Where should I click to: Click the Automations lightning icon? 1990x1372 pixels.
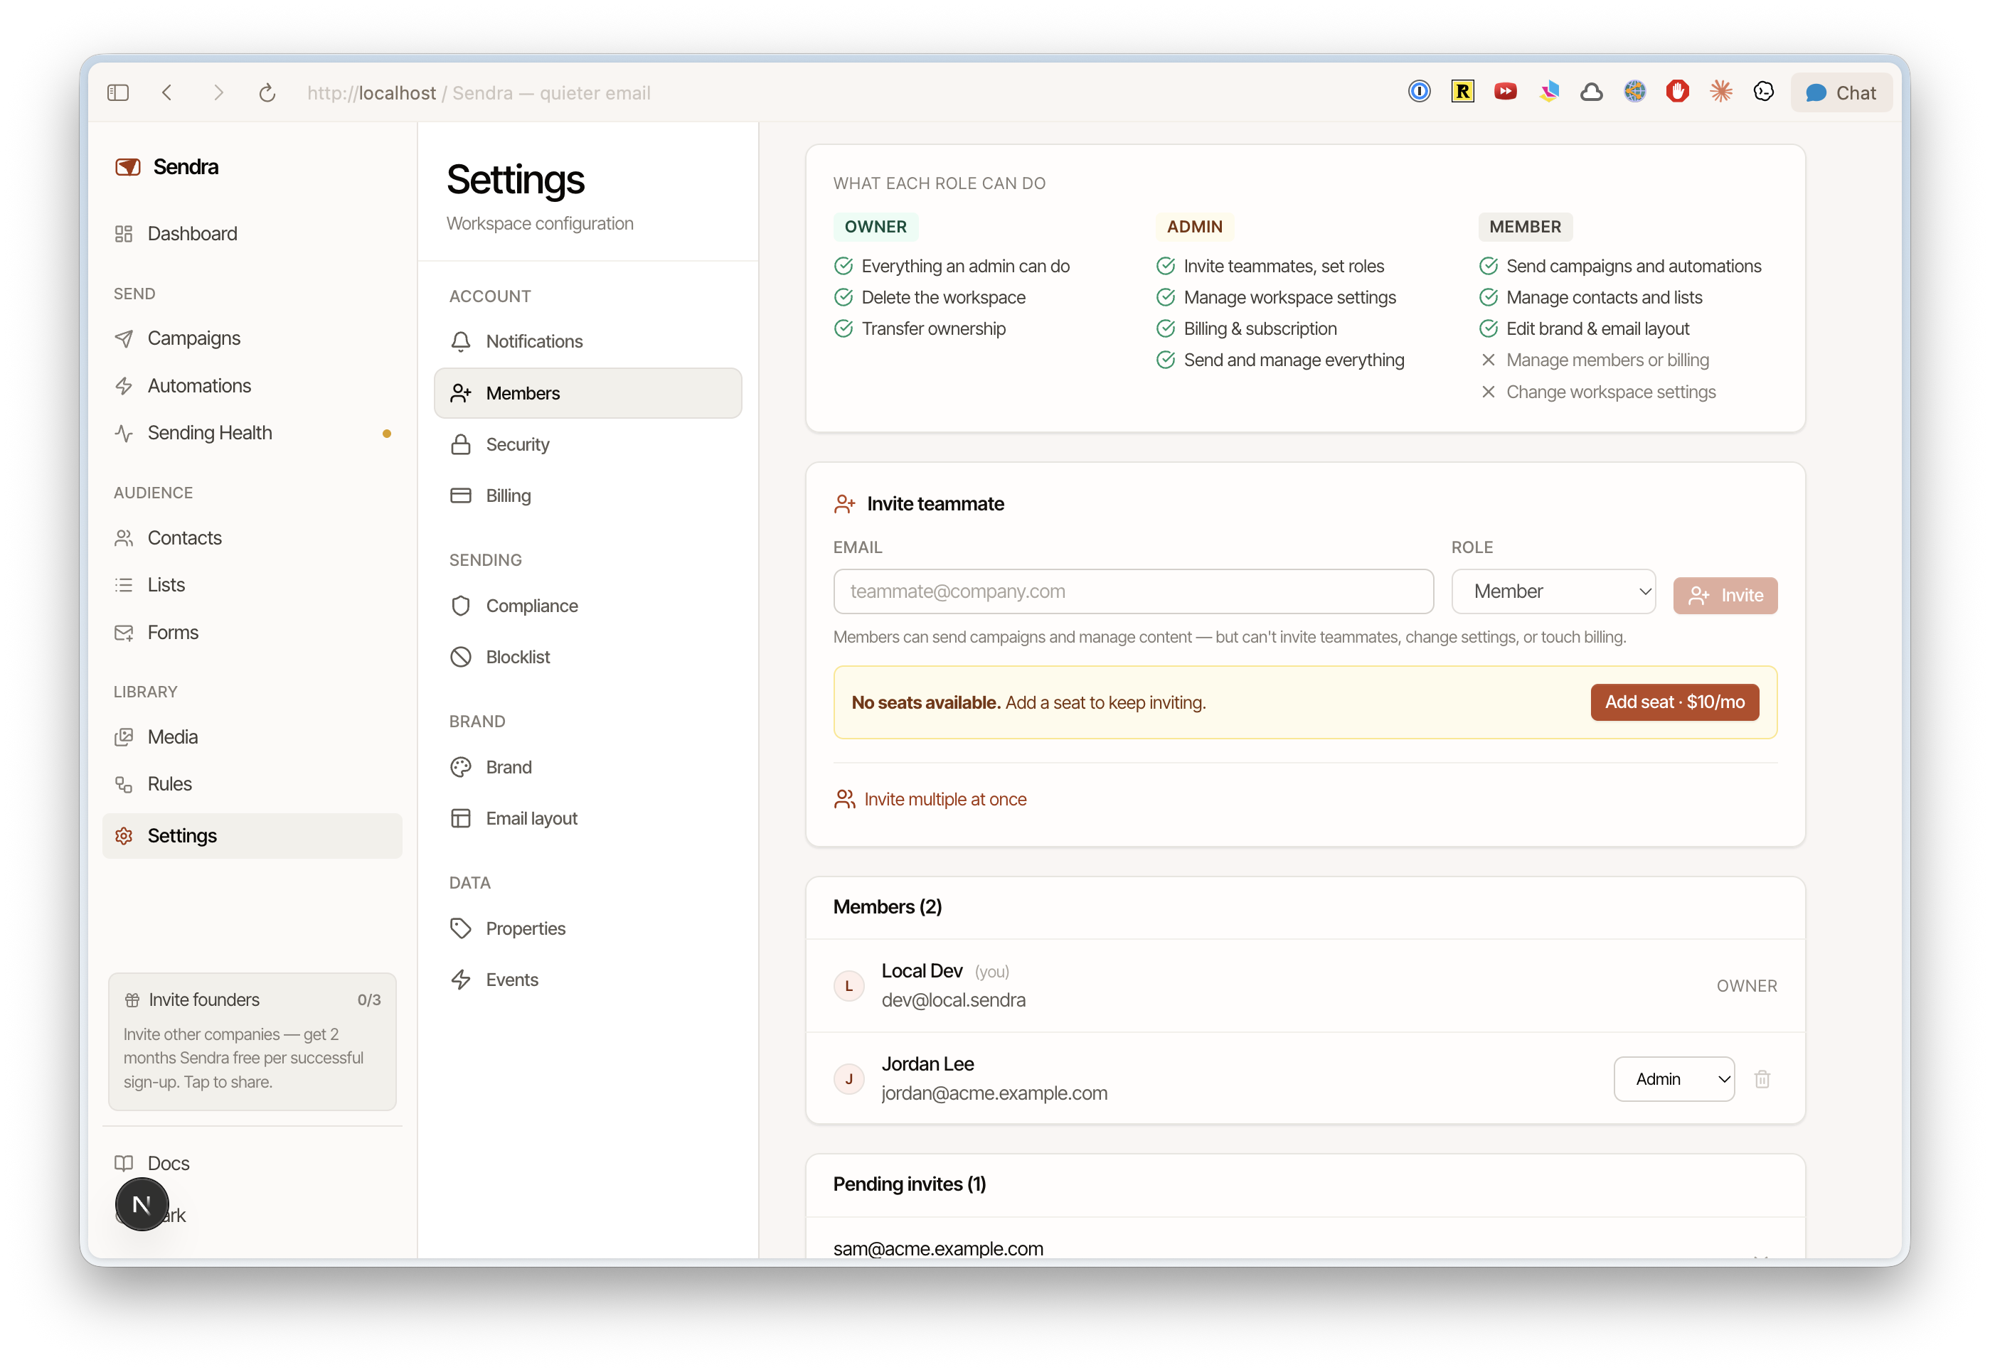124,386
